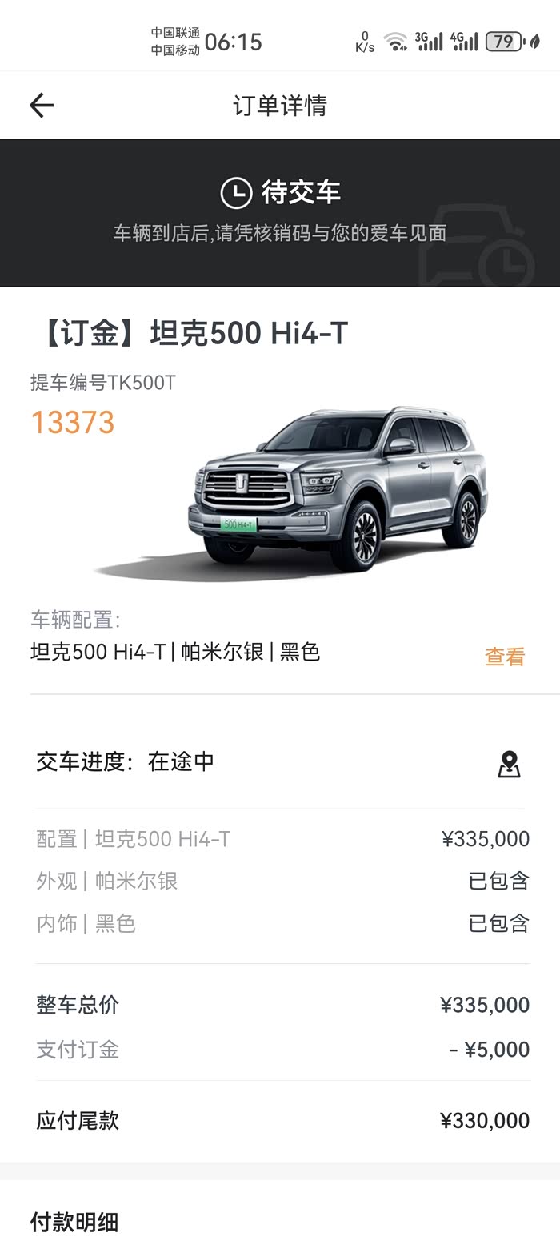Tap the 整车总价 ¥335,000 row
The image size is (560, 1245).
(282, 1005)
